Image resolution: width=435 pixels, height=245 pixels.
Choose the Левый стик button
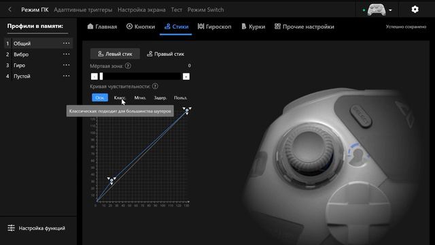point(115,54)
